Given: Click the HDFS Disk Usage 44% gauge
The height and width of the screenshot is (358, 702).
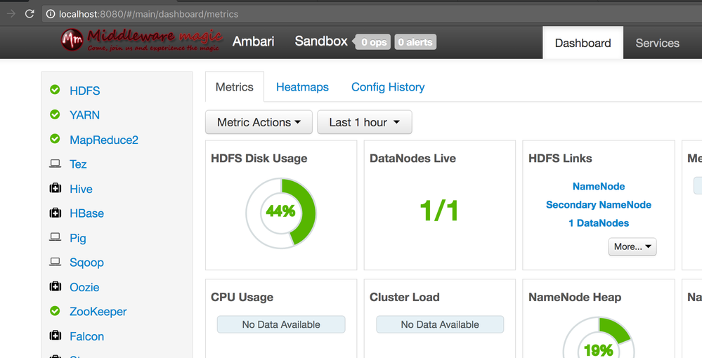Looking at the screenshot, I should coord(281,212).
